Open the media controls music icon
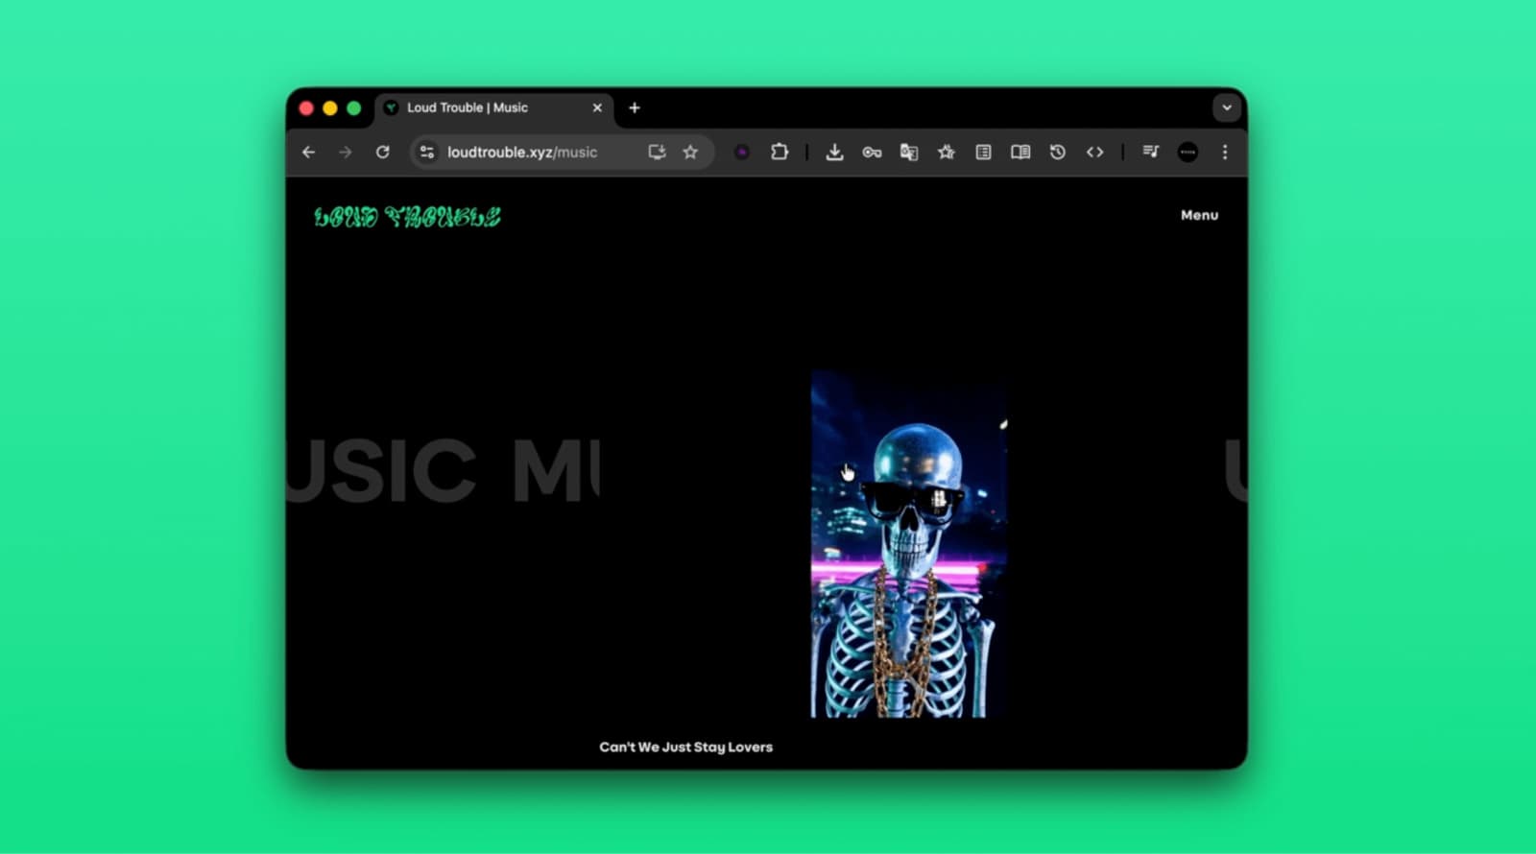This screenshot has width=1536, height=854. [1150, 152]
